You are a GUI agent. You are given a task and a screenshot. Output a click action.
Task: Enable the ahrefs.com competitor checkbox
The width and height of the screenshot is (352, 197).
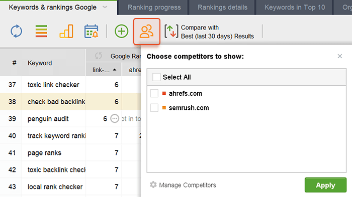154,93
